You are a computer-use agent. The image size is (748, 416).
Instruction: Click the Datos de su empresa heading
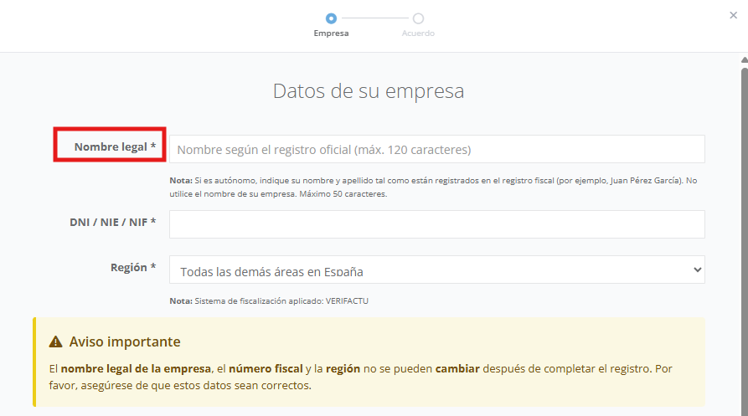(x=369, y=91)
